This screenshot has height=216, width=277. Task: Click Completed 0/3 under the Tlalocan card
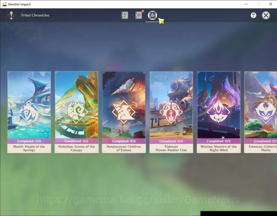(171, 141)
